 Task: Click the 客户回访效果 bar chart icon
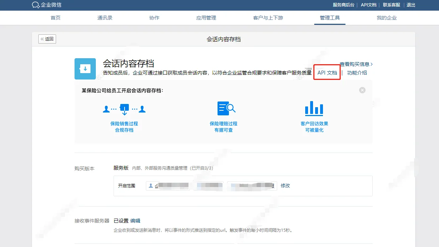[x=314, y=108]
